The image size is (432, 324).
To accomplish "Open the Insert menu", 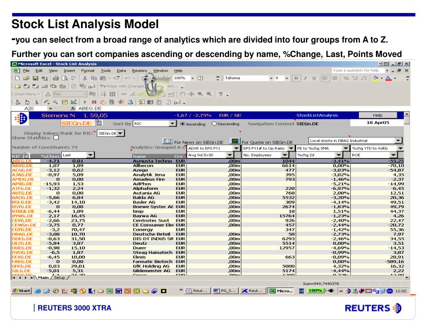I will click(x=70, y=71).
